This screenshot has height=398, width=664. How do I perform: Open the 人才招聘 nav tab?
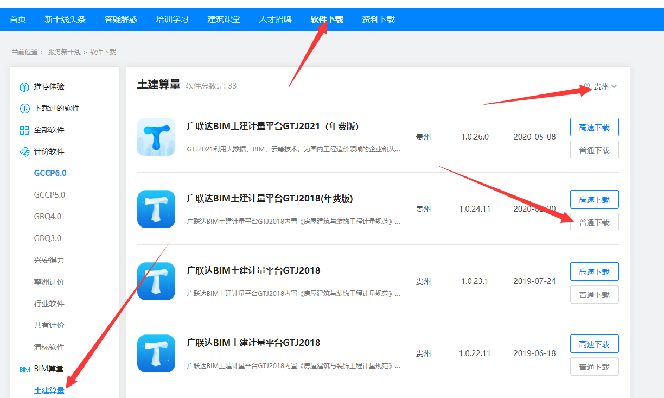click(x=275, y=20)
